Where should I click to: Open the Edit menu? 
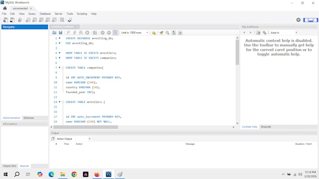coord(12,14)
